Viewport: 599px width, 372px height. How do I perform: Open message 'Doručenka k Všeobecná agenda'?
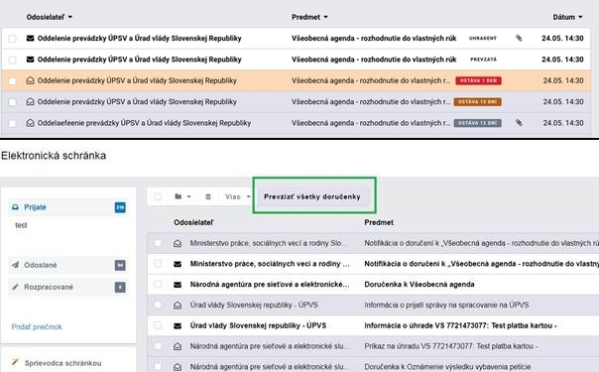click(419, 285)
